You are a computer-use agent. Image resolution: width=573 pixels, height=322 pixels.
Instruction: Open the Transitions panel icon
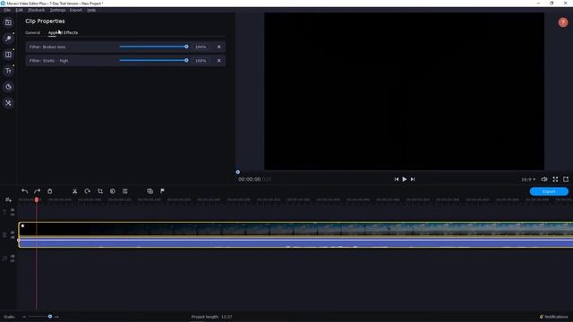8,55
